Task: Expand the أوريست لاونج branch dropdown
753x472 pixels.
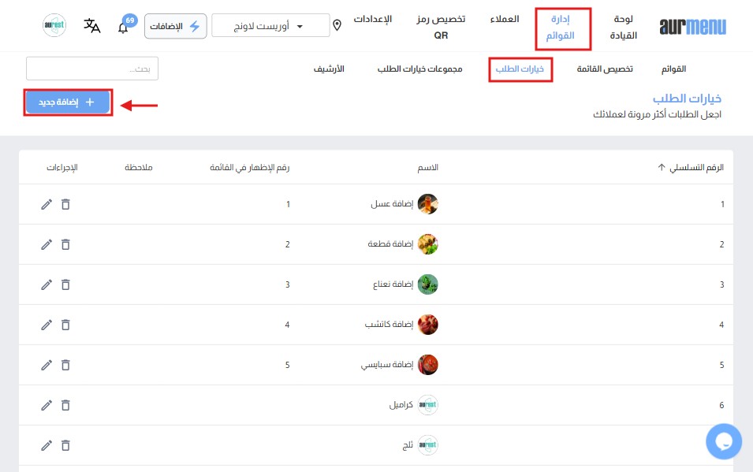Action: click(x=270, y=25)
